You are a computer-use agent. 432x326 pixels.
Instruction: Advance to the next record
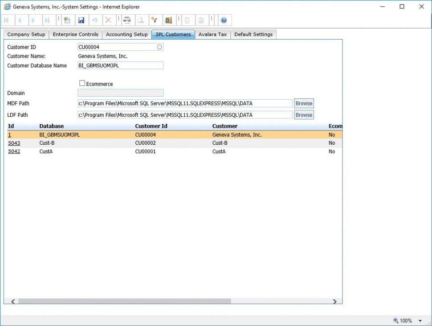coord(34,20)
